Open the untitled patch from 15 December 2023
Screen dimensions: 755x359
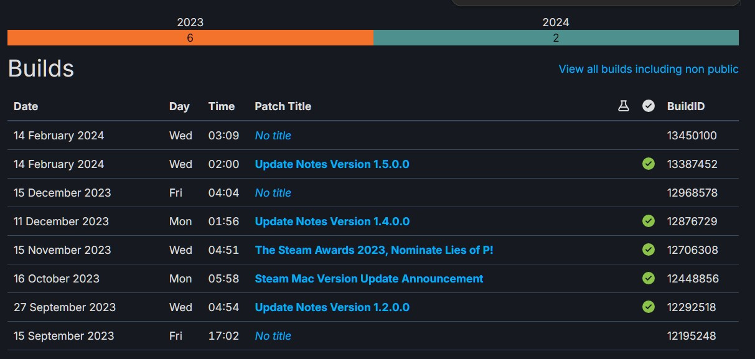(273, 193)
